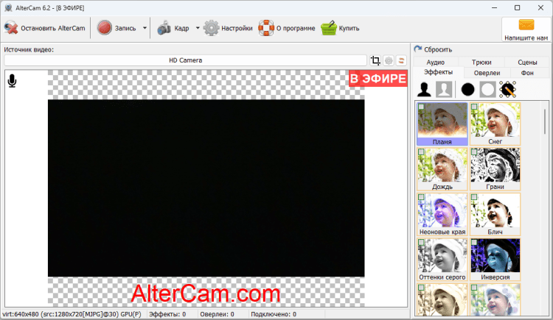This screenshot has height=320, width=553.
Task: Click the virt:640x480 status bar text
Action: pyautogui.click(x=72, y=314)
